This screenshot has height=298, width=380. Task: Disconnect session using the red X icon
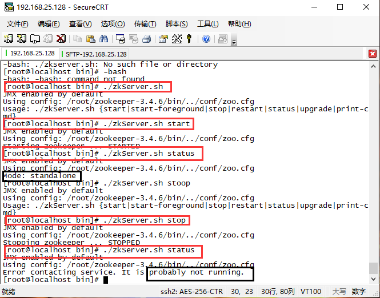pyautogui.click(x=61, y=39)
